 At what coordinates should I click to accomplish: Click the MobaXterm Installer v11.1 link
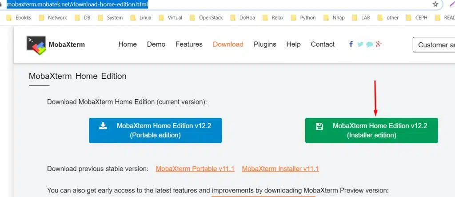[x=280, y=169]
